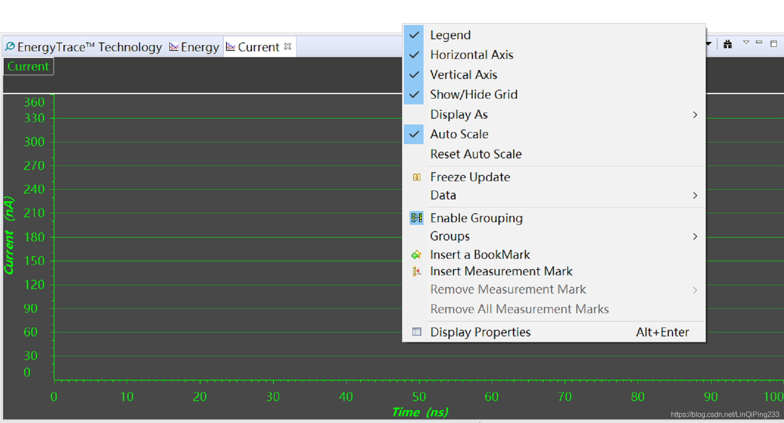Select Enable Grouping menu entry

click(554, 218)
